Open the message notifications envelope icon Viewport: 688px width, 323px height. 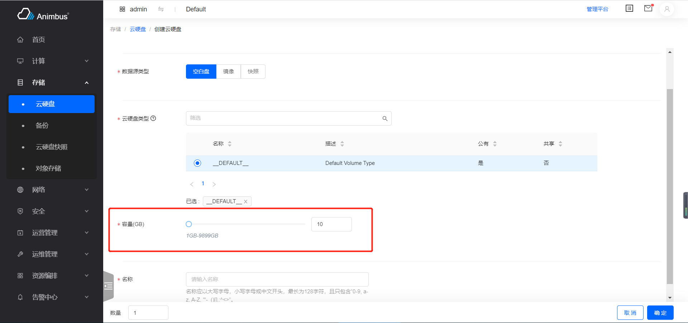(648, 8)
